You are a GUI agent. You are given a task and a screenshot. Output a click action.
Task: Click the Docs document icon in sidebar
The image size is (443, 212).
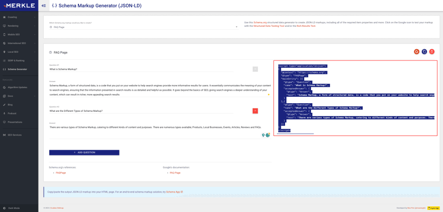[4, 96]
